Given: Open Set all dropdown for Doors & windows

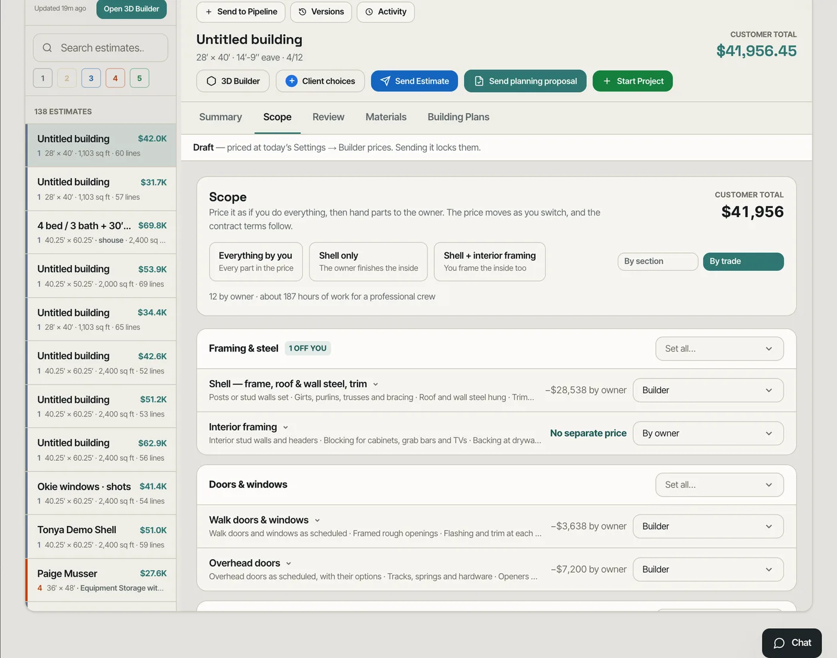Looking at the screenshot, I should (x=720, y=485).
